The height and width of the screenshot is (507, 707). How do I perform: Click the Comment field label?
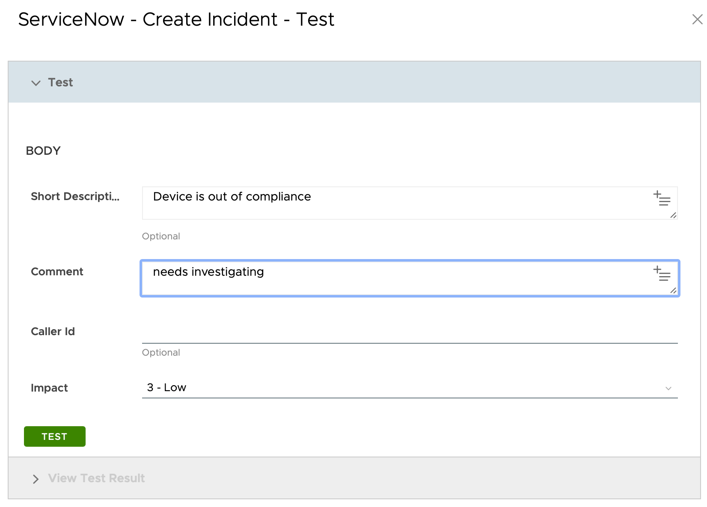click(57, 272)
